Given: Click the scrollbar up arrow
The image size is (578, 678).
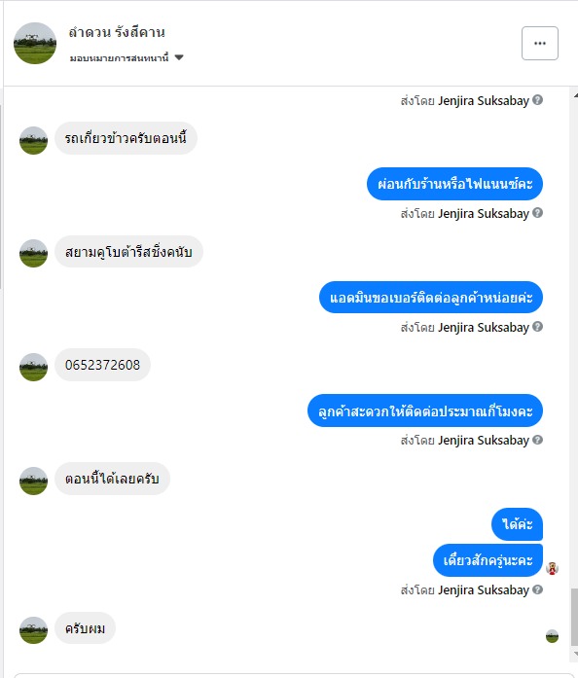Looking at the screenshot, I should tap(575, 94).
